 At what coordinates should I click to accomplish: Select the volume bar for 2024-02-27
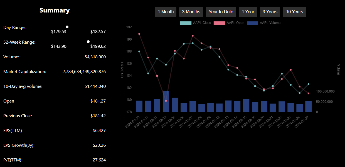tap(308, 106)
